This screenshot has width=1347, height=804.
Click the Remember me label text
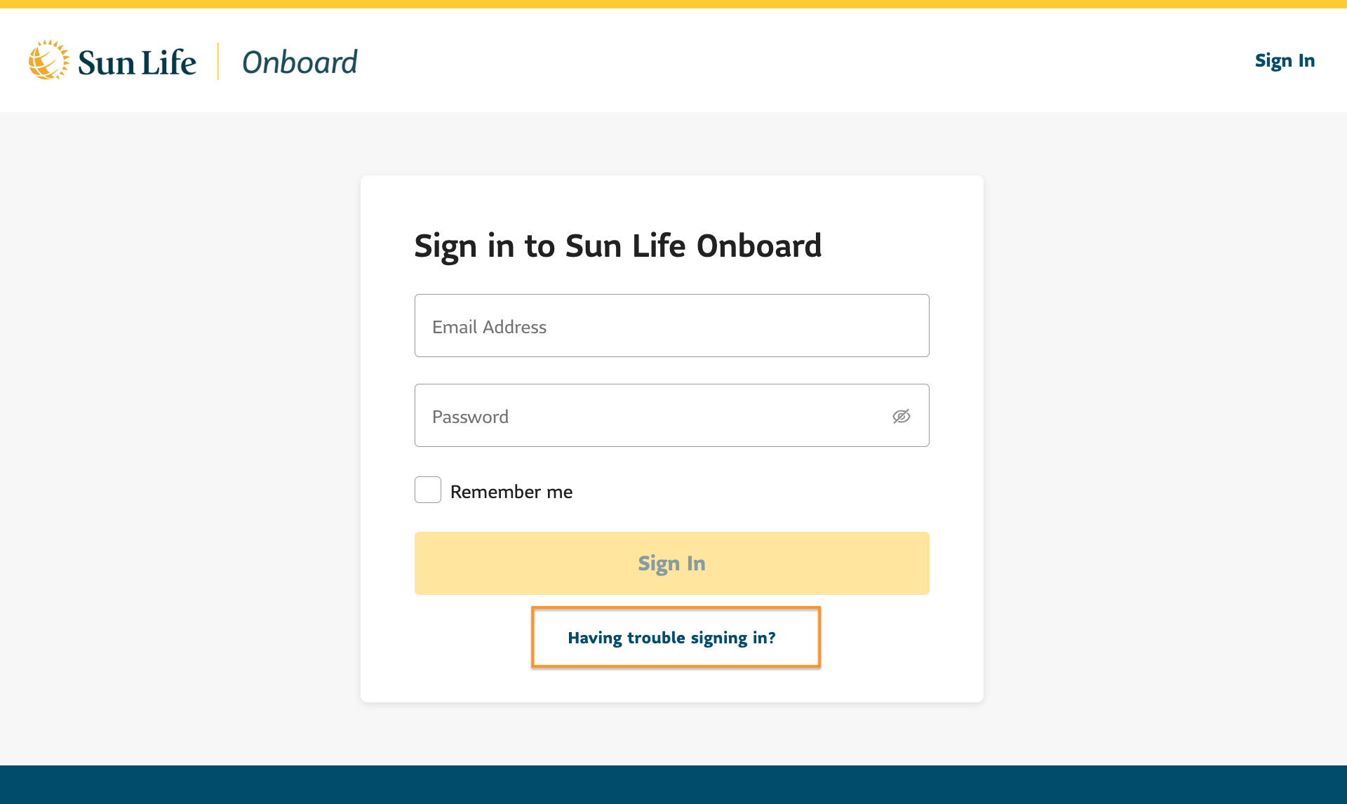coord(511,492)
